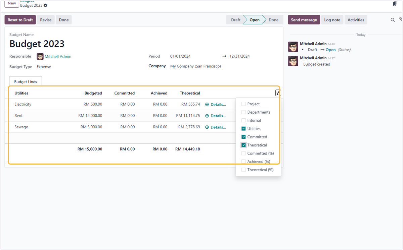Image resolution: width=403 pixels, height=250 pixels.
Task: Click the Send message button
Action: pos(304,20)
